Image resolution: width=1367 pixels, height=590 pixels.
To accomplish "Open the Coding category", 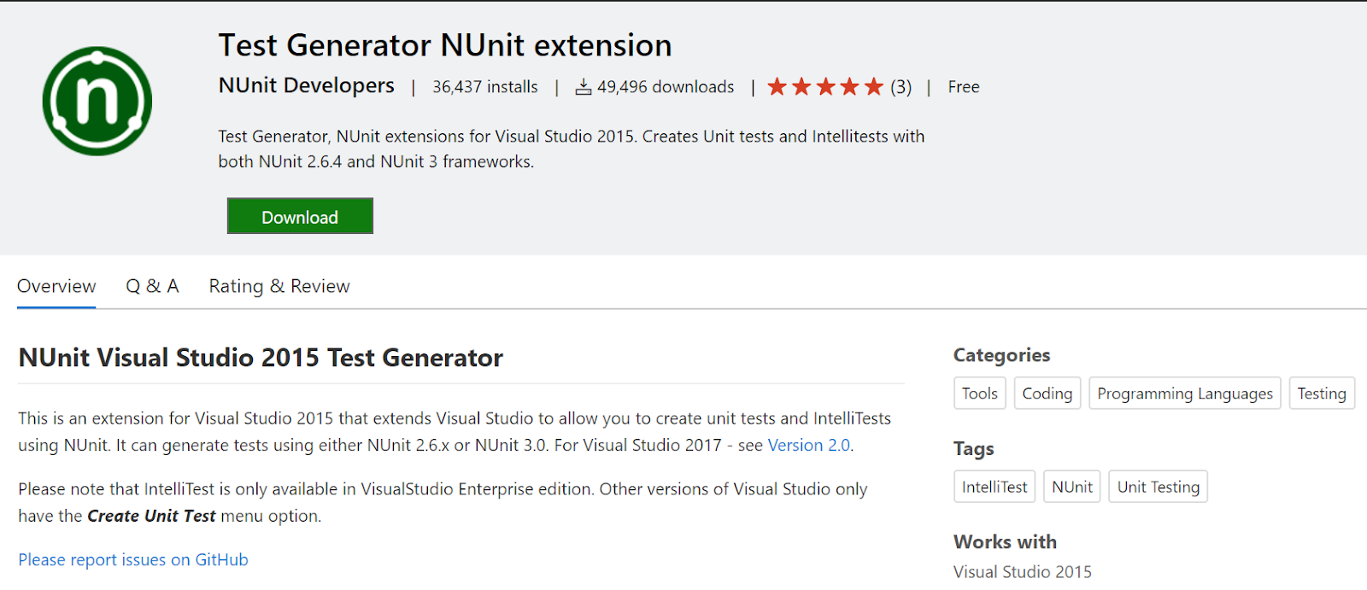I will tap(1047, 393).
